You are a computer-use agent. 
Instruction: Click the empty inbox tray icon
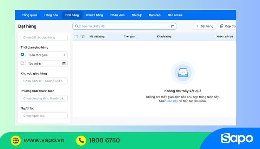[183, 73]
